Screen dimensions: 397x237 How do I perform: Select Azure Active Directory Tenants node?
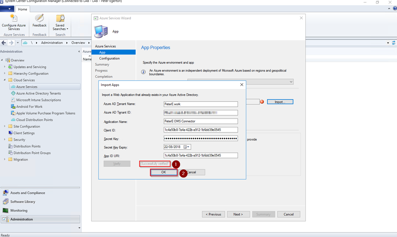coord(38,93)
